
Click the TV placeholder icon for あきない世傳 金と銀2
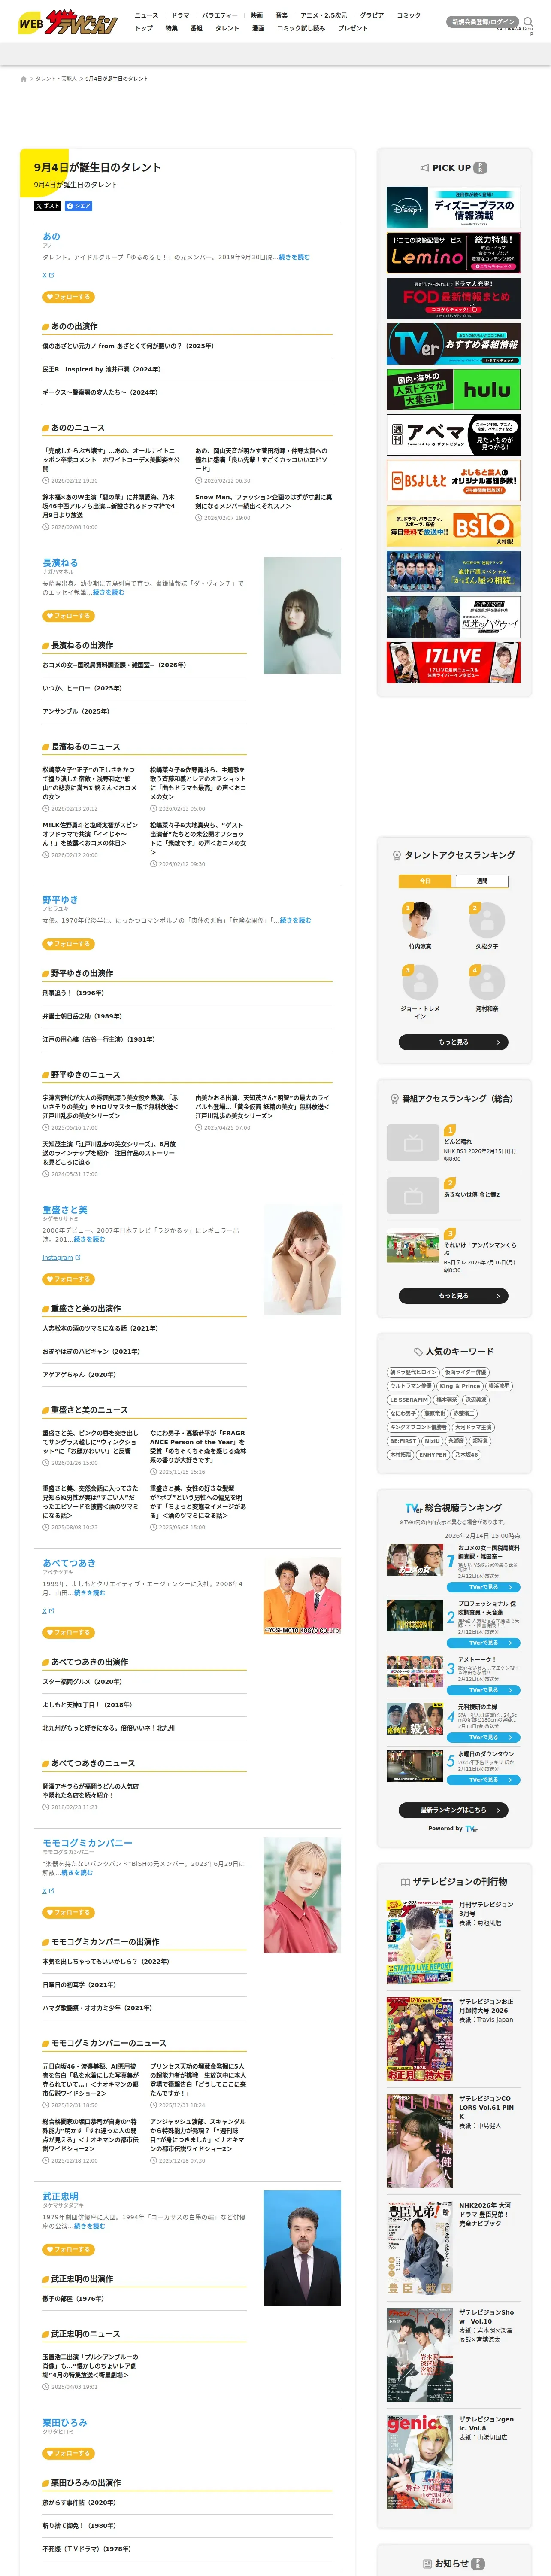pos(413,1195)
